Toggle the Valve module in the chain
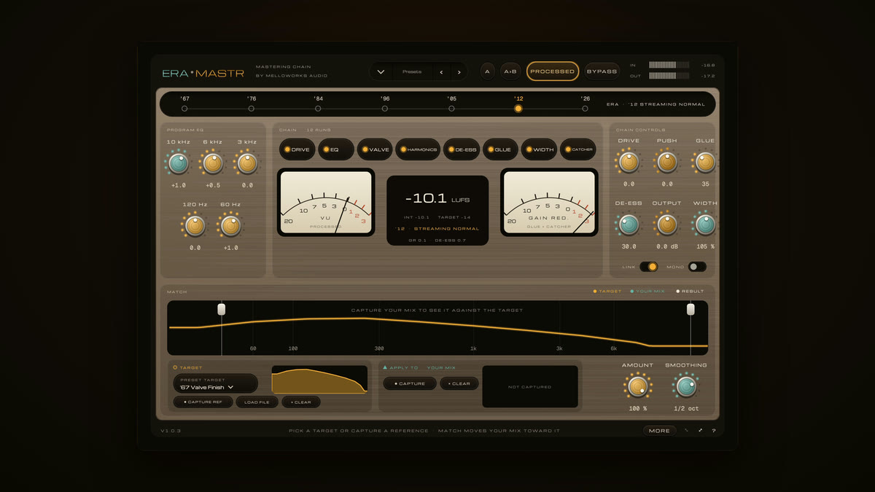Viewport: 875px width, 492px height. (x=375, y=149)
